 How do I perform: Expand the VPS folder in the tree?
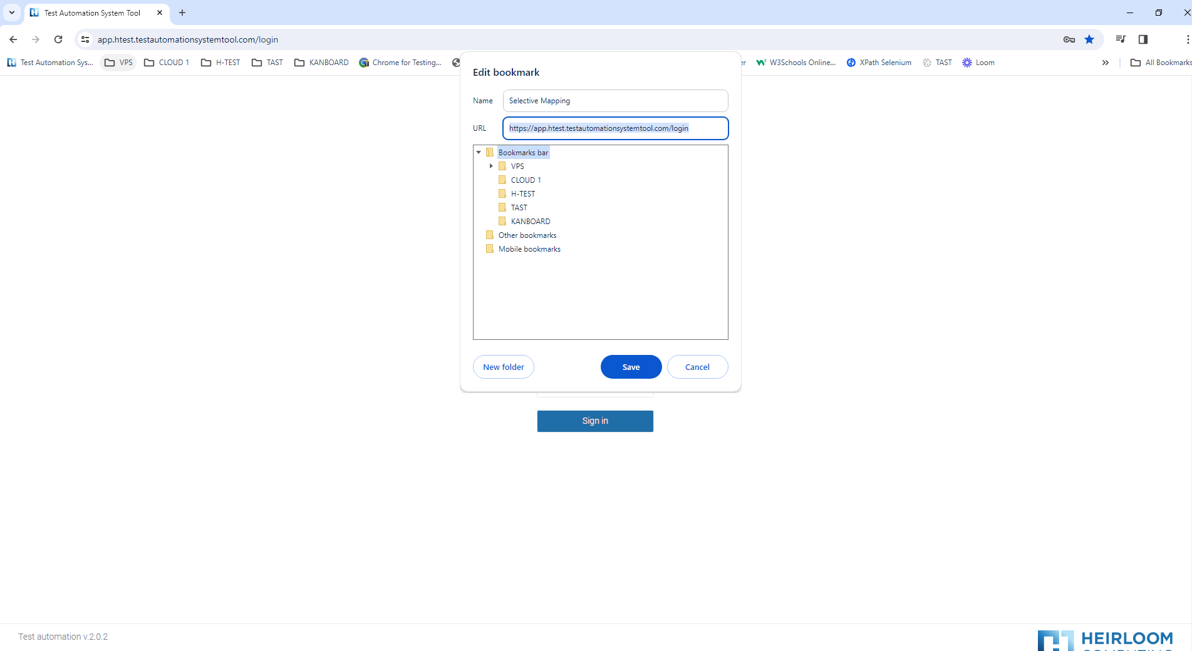[492, 166]
